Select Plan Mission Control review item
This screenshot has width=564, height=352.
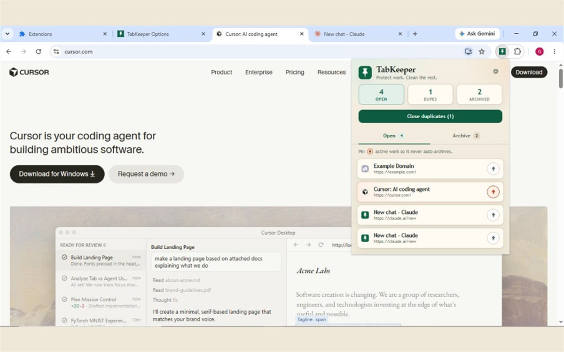click(101, 302)
